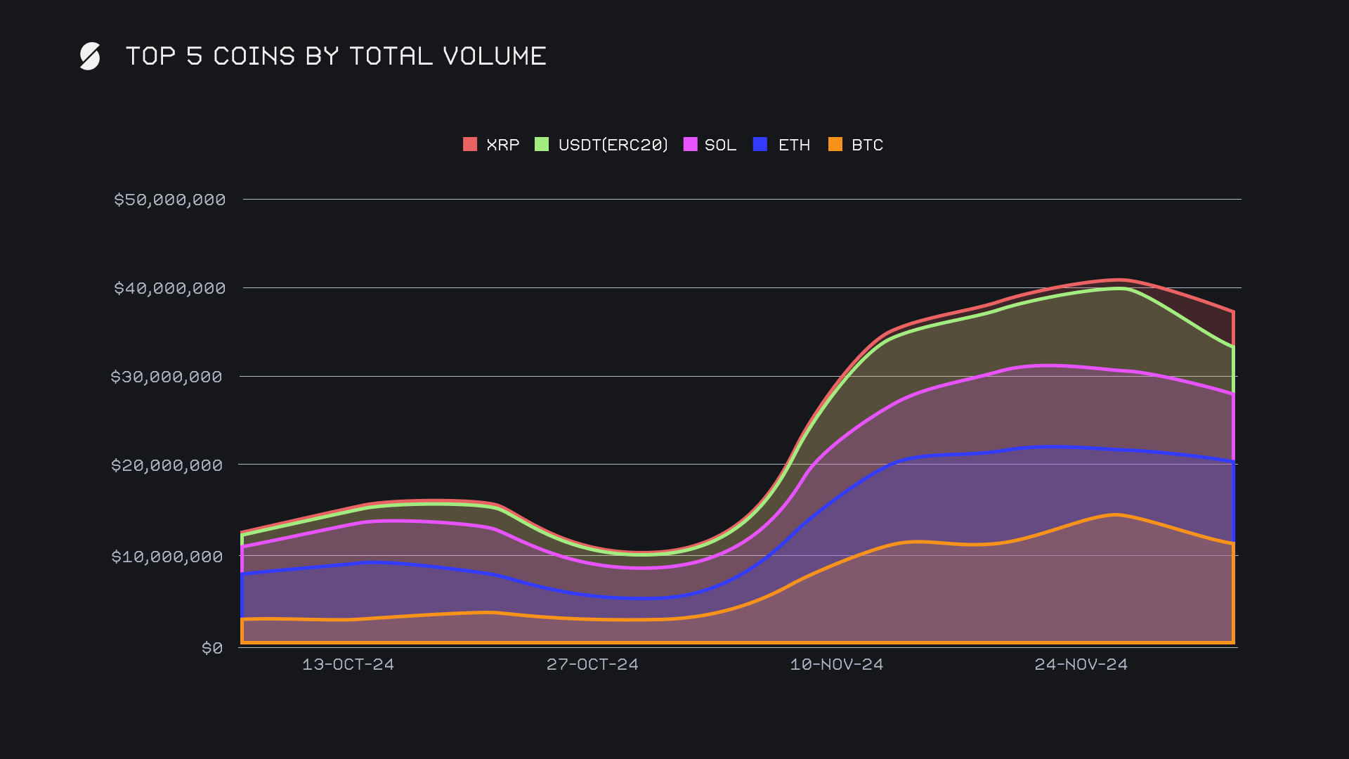The width and height of the screenshot is (1349, 759).
Task: Toggle the ETH legend label
Action: (794, 145)
